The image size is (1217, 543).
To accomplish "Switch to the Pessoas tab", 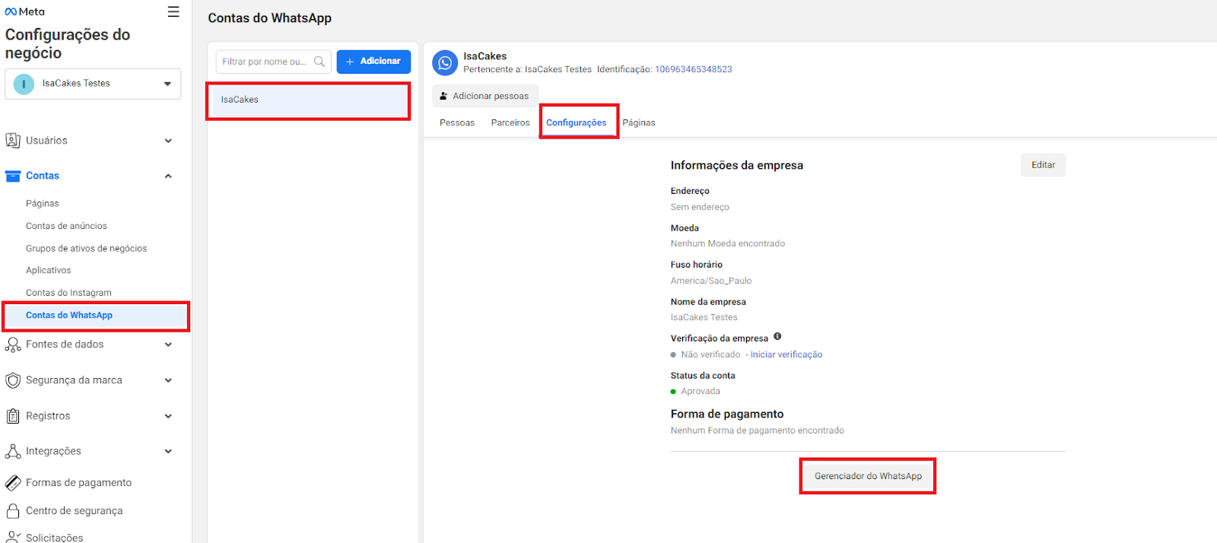I will tap(457, 122).
